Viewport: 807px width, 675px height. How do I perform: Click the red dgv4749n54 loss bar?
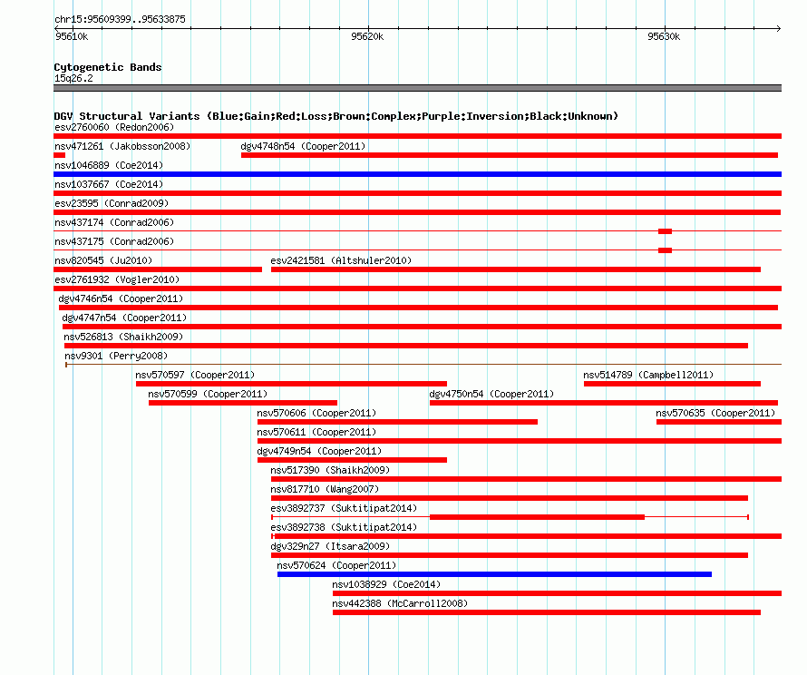point(352,460)
